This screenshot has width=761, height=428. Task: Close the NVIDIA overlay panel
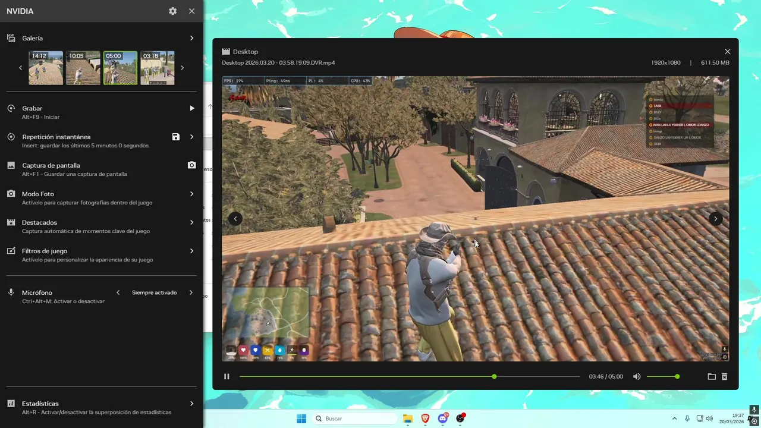pos(191,11)
